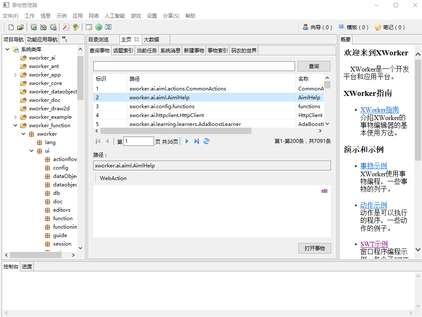Select row xworker.ai.config.functions
422x317 pixels.
coord(208,106)
